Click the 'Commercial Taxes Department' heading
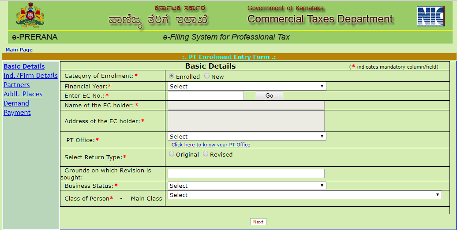 [x=320, y=19]
